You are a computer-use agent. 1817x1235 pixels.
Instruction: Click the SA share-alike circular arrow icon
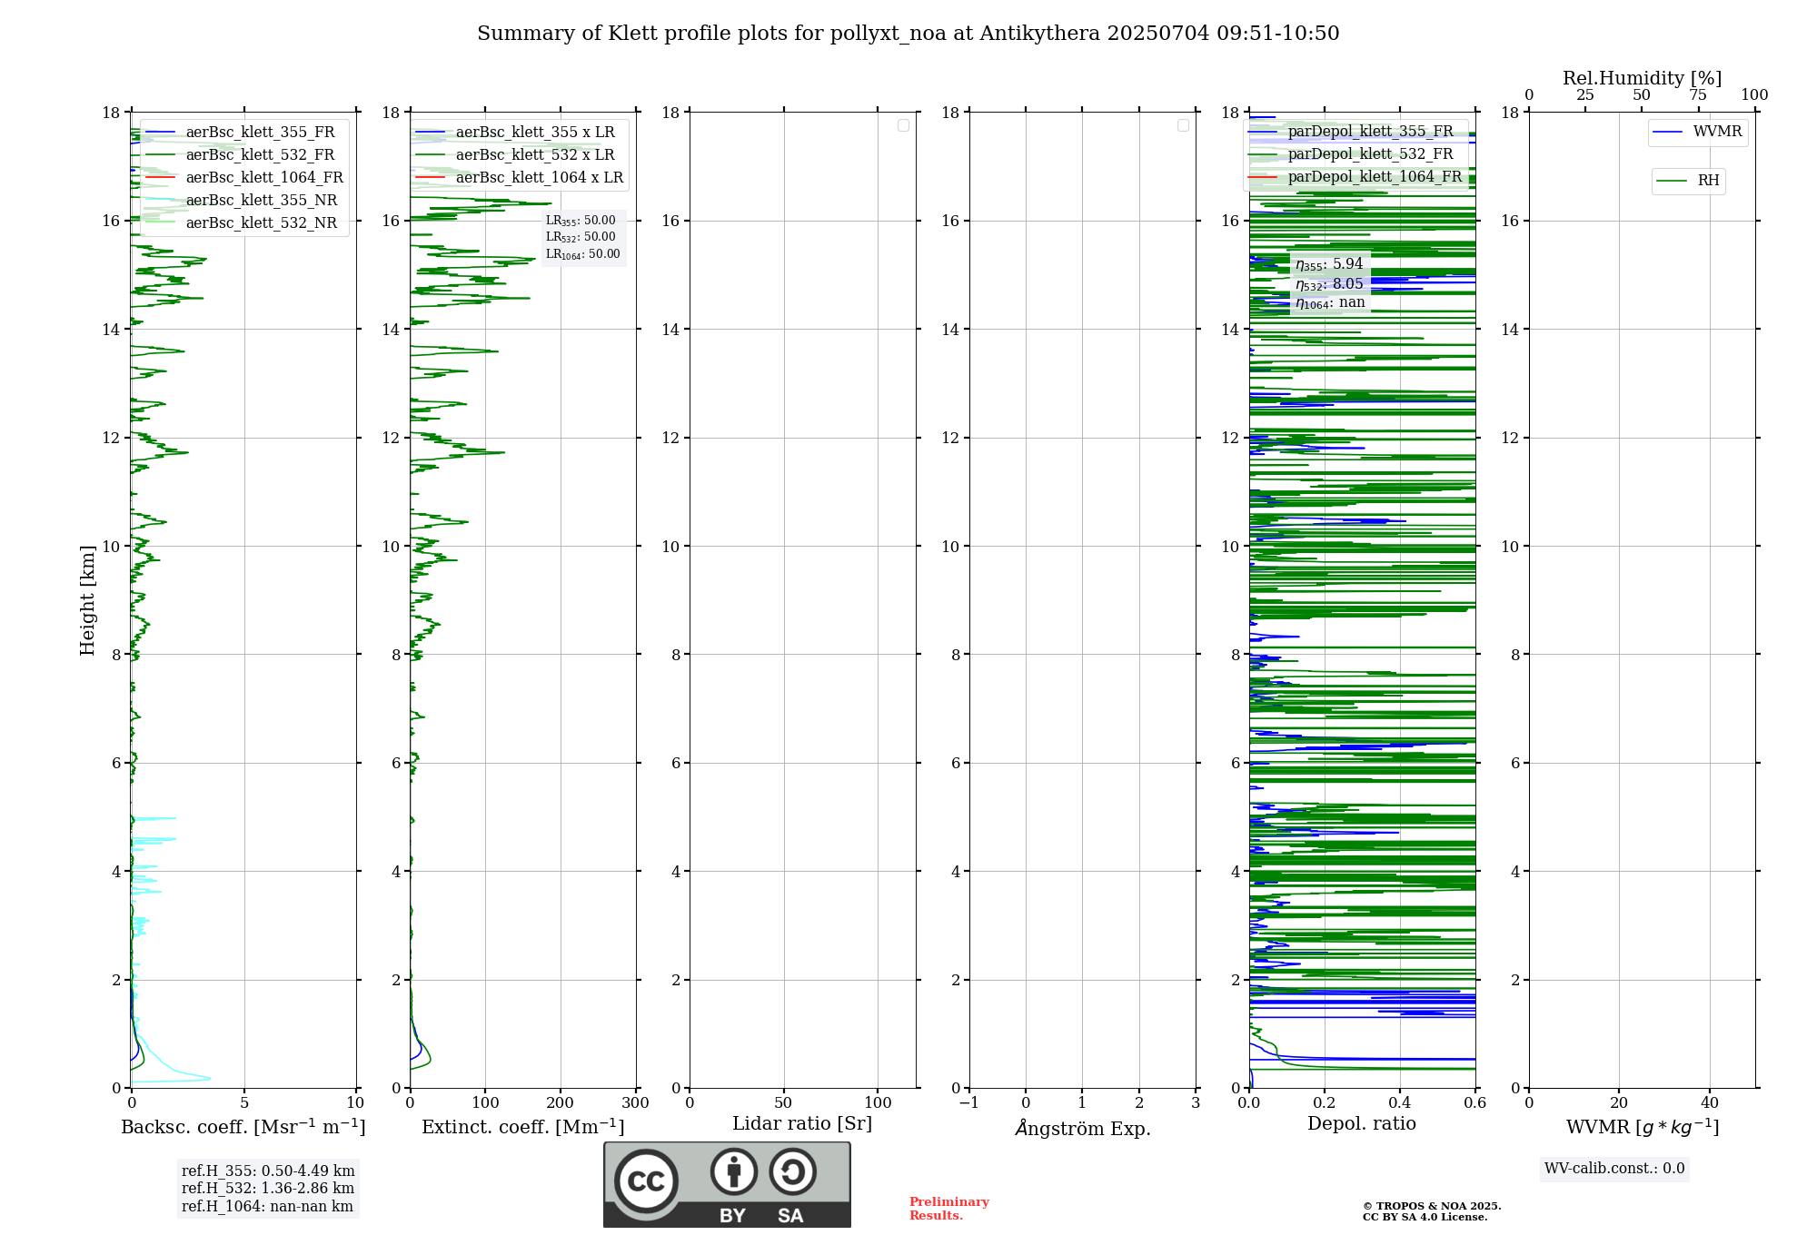pyautogui.click(x=792, y=1171)
